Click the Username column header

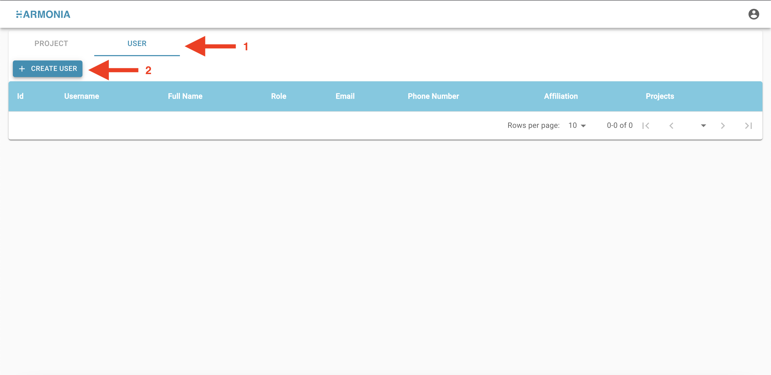click(81, 96)
